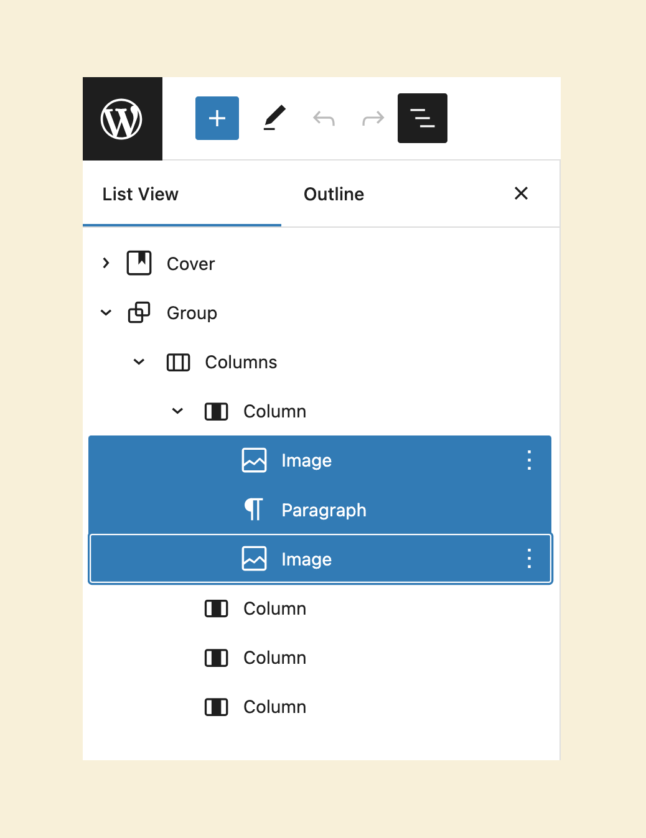Screen dimensions: 646x838
Task: Open options for the last selected Image block
Action: point(529,559)
